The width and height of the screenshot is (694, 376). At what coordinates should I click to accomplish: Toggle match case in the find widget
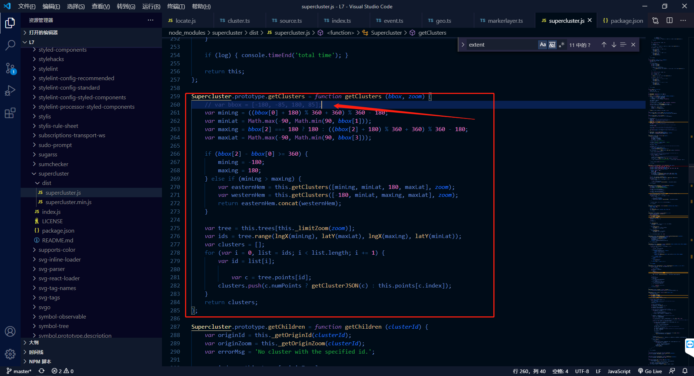[x=543, y=44]
